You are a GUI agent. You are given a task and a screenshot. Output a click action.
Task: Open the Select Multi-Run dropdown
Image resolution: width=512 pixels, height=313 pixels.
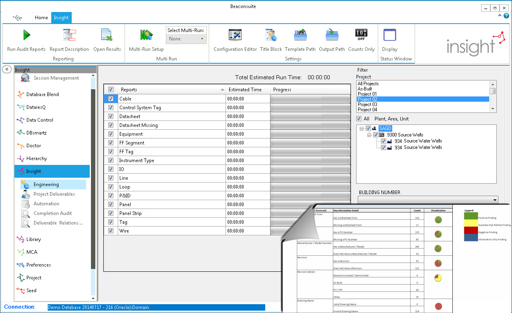pos(186,39)
